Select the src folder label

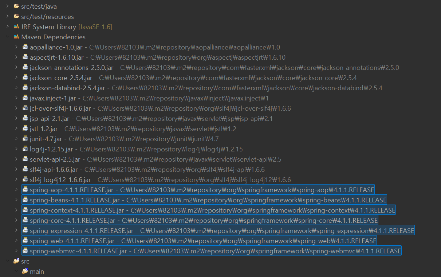coord(25,261)
